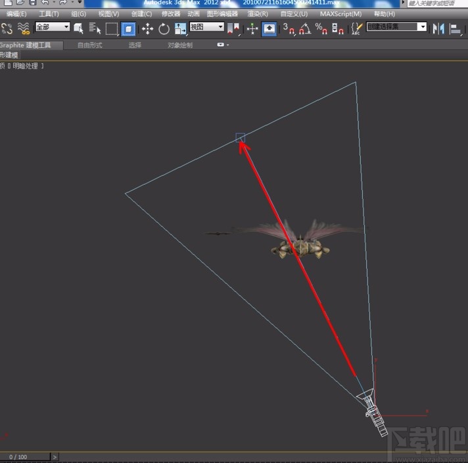Save the scene with the floppy icon
Image resolution: width=468 pixels, height=463 pixels.
pos(32,3)
